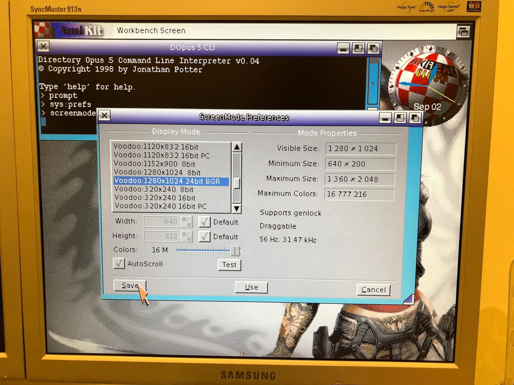Zoom the ScreenMode Preferences window
The height and width of the screenshot is (385, 514).
(x=400, y=118)
